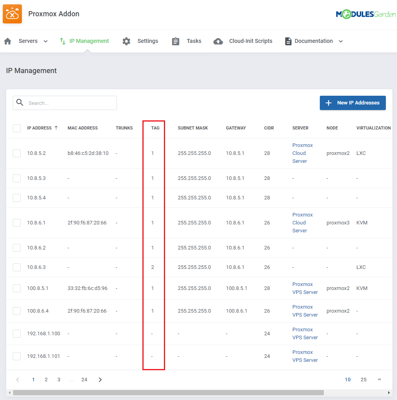
Task: Click the Search input field
Action: 65,103
